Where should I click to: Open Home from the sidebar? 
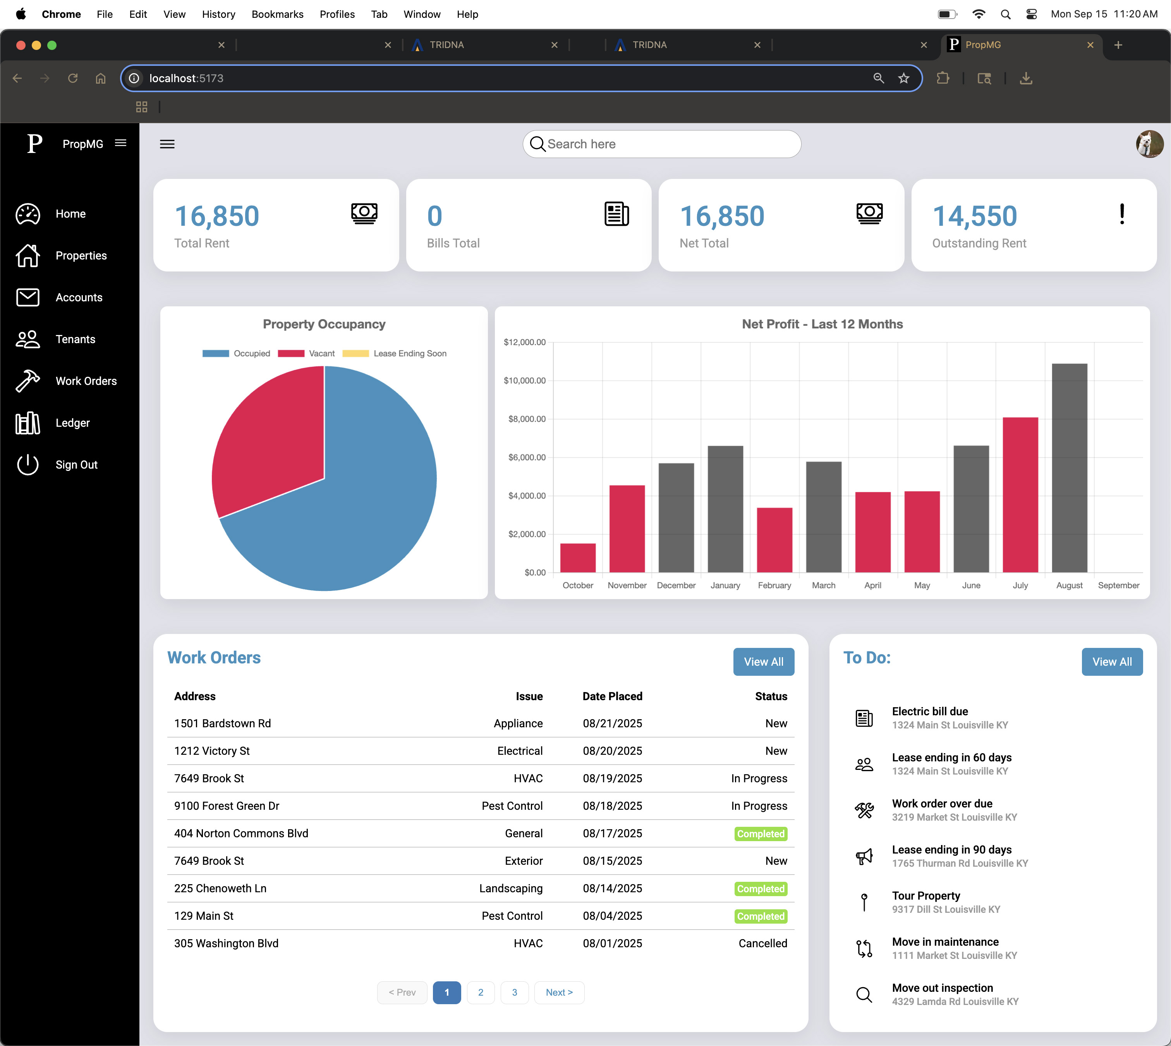tap(70, 213)
